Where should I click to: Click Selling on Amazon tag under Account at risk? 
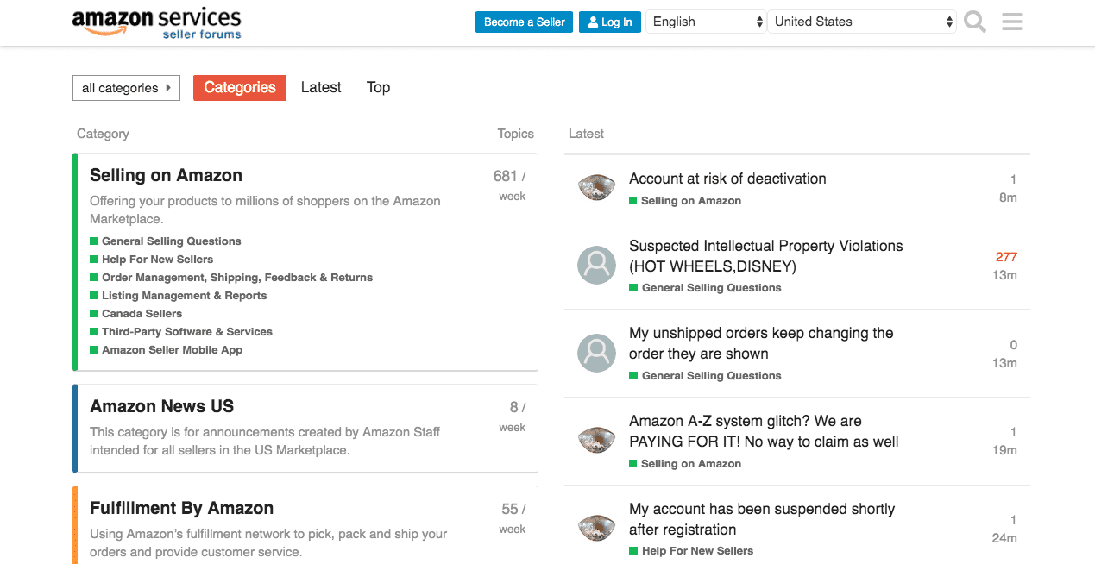685,201
